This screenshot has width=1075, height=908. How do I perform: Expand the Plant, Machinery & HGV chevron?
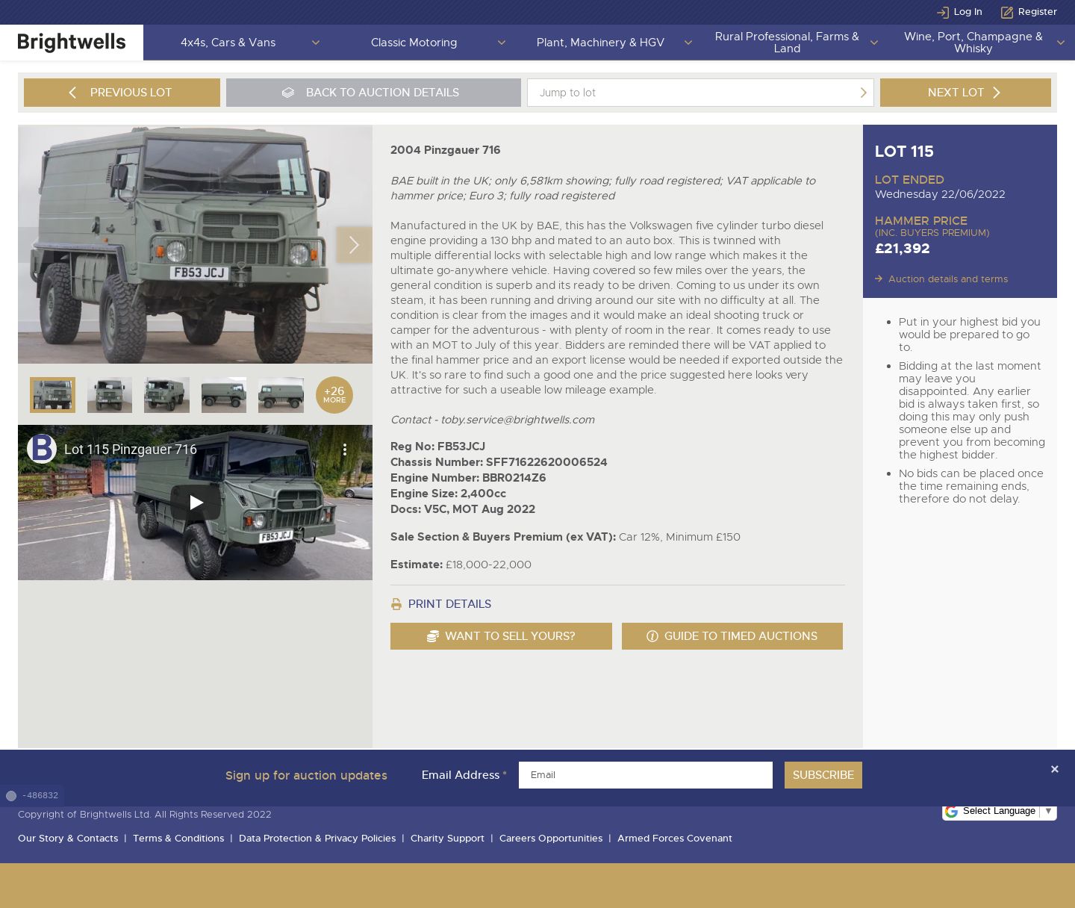click(688, 43)
